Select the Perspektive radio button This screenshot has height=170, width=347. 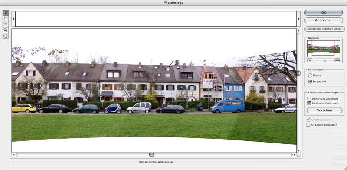point(310,82)
